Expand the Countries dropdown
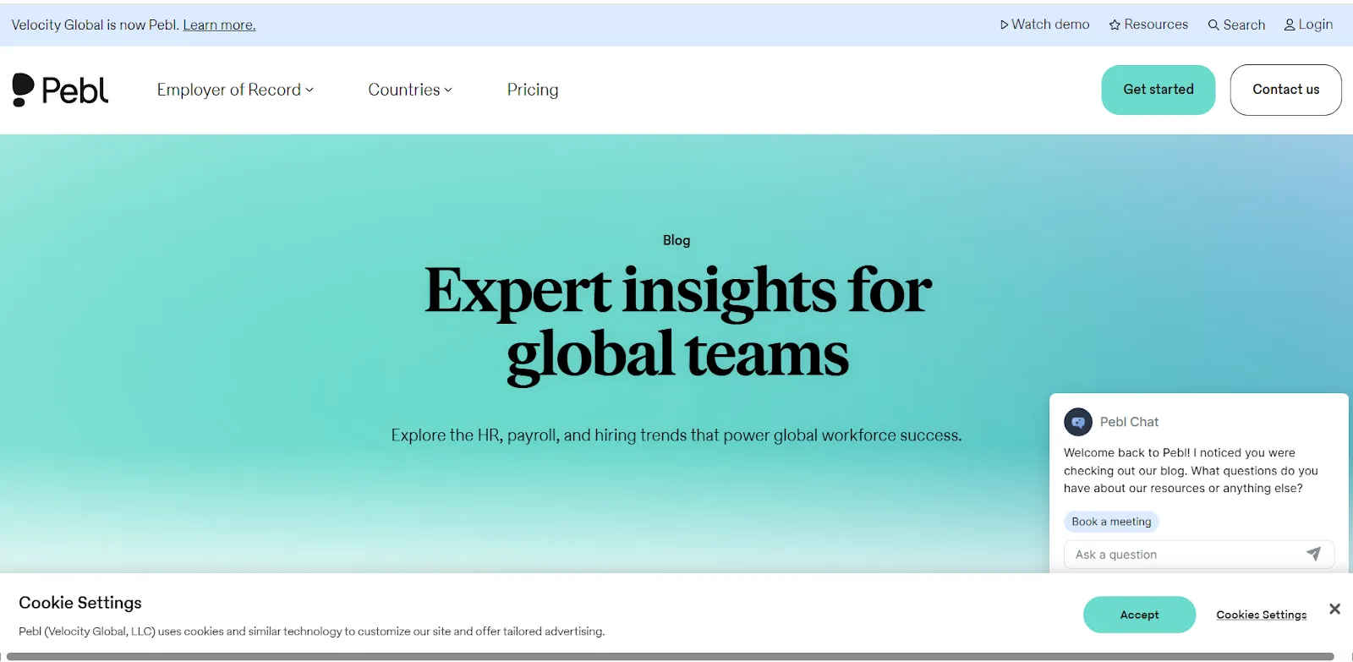 click(410, 90)
